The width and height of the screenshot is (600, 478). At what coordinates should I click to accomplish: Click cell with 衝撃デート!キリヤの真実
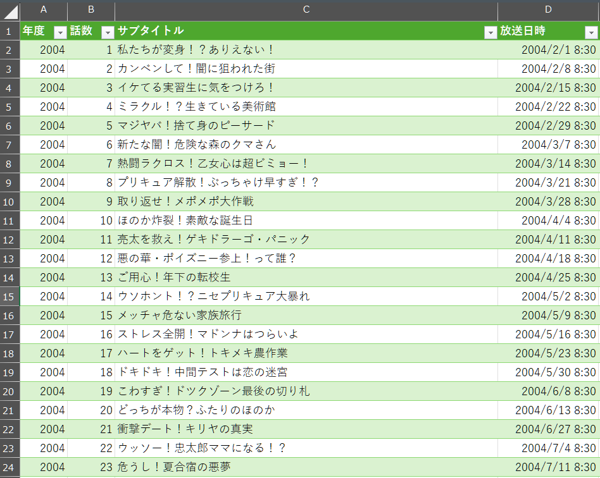(185, 429)
